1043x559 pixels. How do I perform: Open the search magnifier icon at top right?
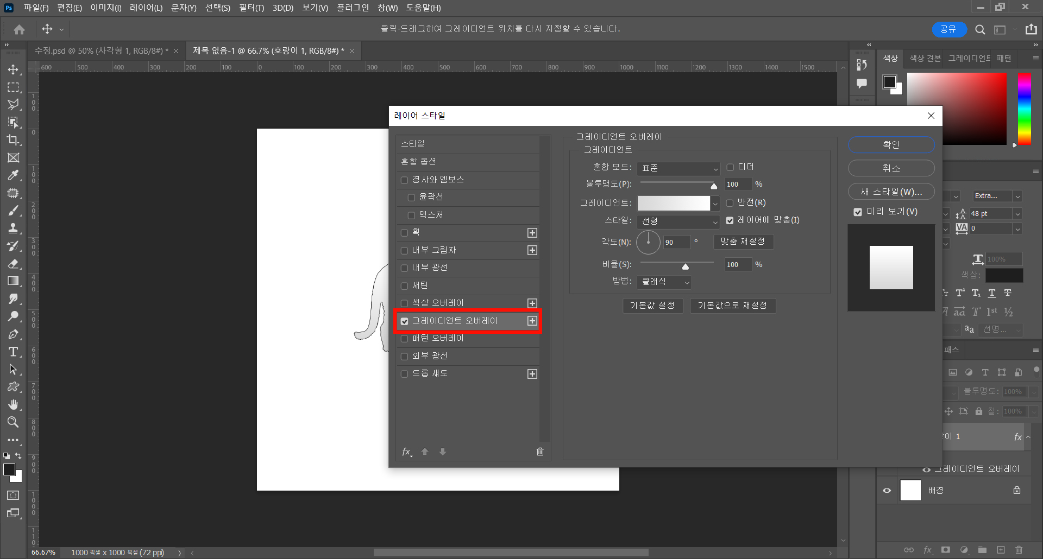980,29
